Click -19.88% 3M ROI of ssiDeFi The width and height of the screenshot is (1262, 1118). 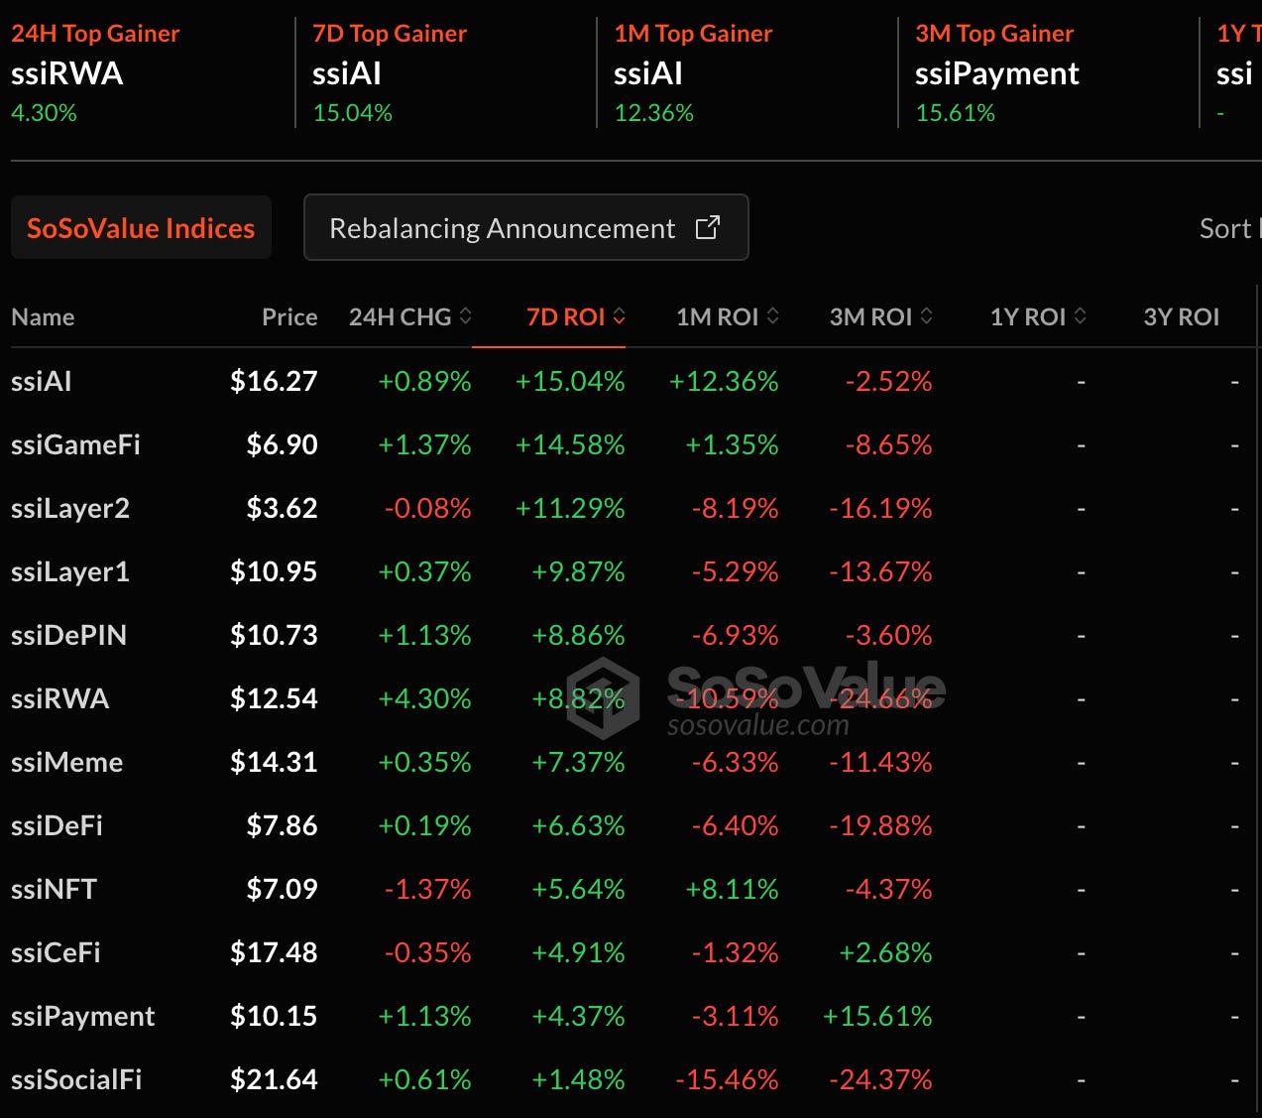pos(880,825)
